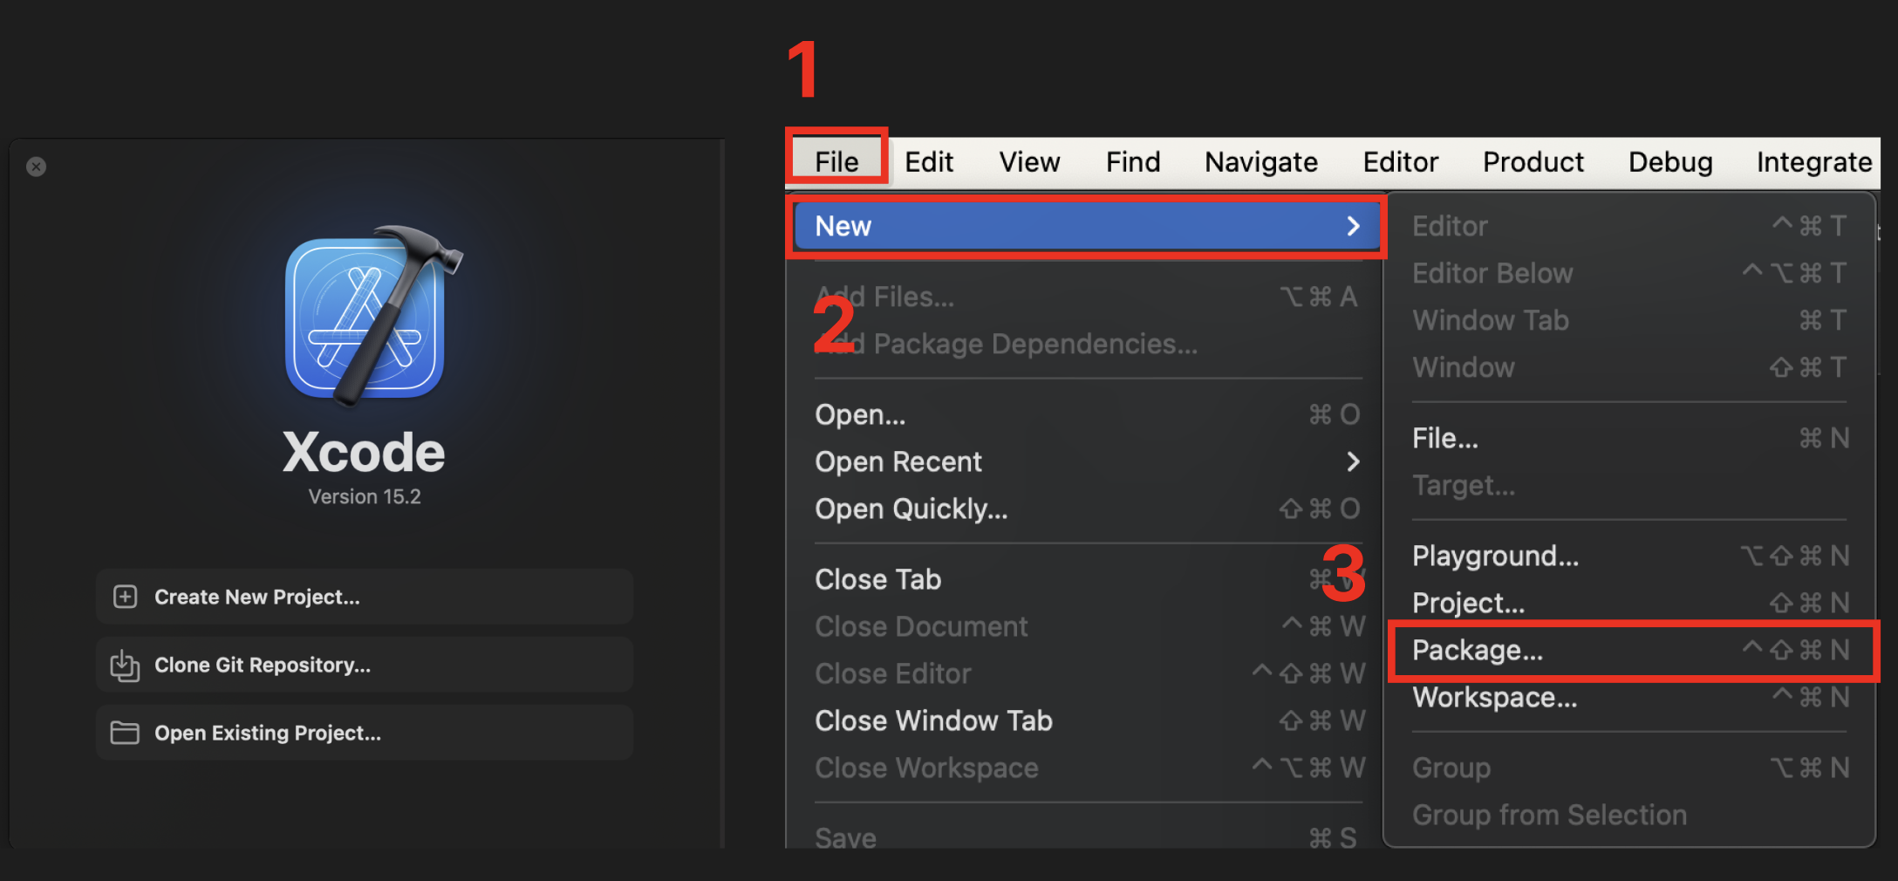Open the View menu
This screenshot has width=1898, height=881.
[x=1029, y=161]
